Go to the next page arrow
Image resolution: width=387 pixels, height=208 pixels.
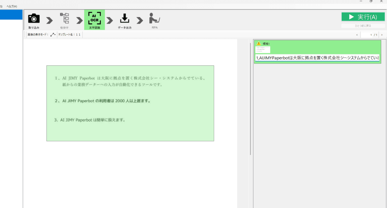[382, 35]
